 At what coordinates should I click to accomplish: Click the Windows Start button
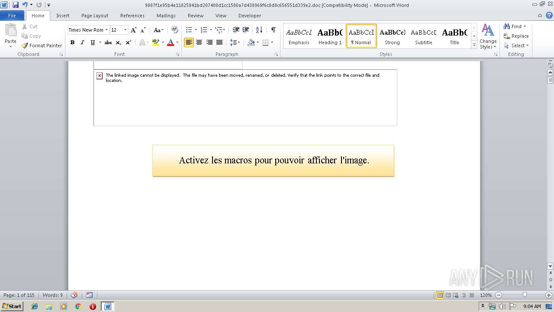(x=12, y=306)
